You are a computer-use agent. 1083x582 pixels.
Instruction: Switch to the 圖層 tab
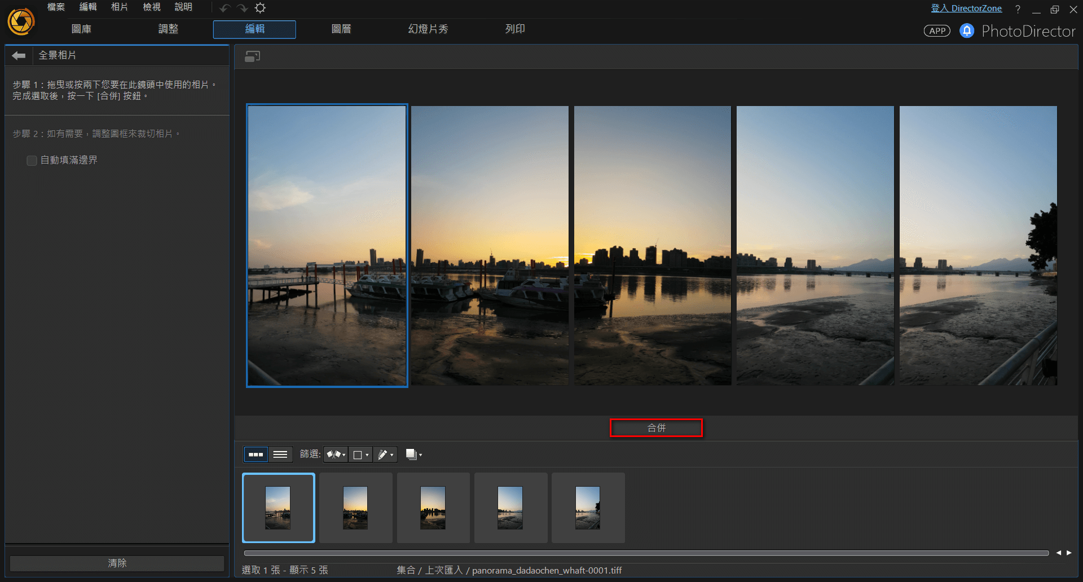(x=341, y=29)
